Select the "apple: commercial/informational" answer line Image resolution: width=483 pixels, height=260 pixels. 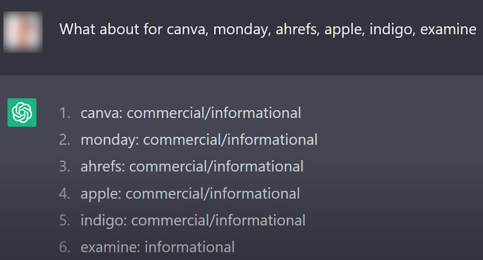click(x=190, y=193)
